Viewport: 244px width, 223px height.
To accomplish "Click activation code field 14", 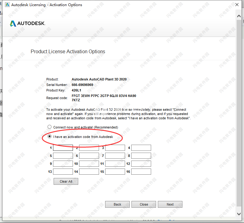I will (x=89, y=172).
